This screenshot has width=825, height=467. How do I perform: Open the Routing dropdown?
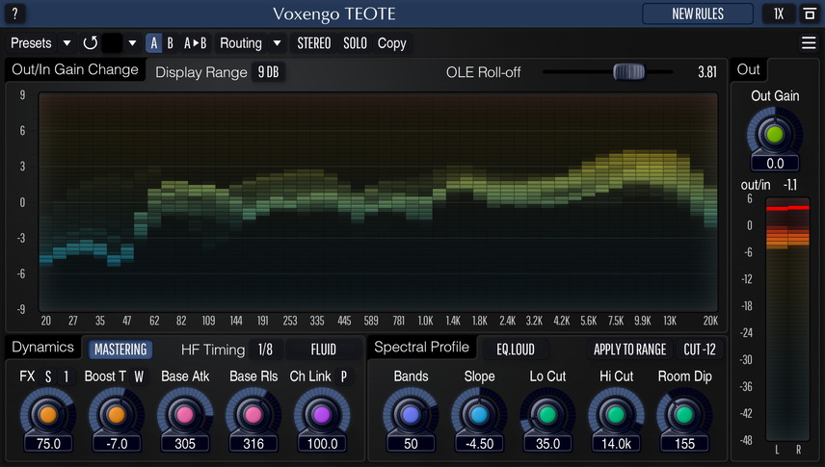[x=250, y=43]
